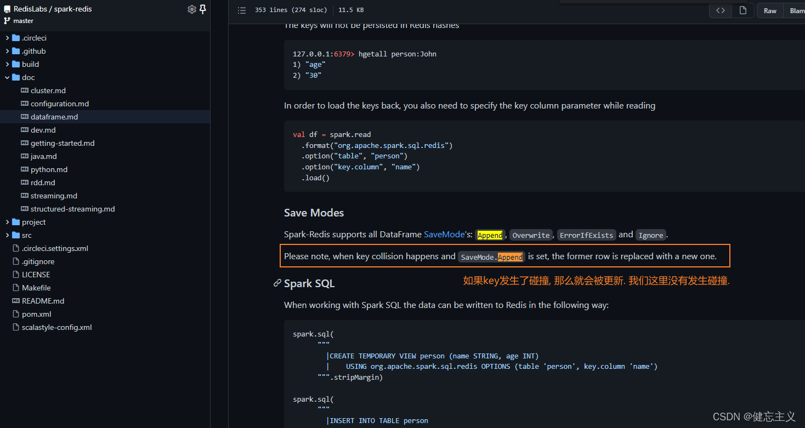Viewport: 805px width, 428px height.
Task: Select the rendered document icon in the header
Action: pos(743,10)
